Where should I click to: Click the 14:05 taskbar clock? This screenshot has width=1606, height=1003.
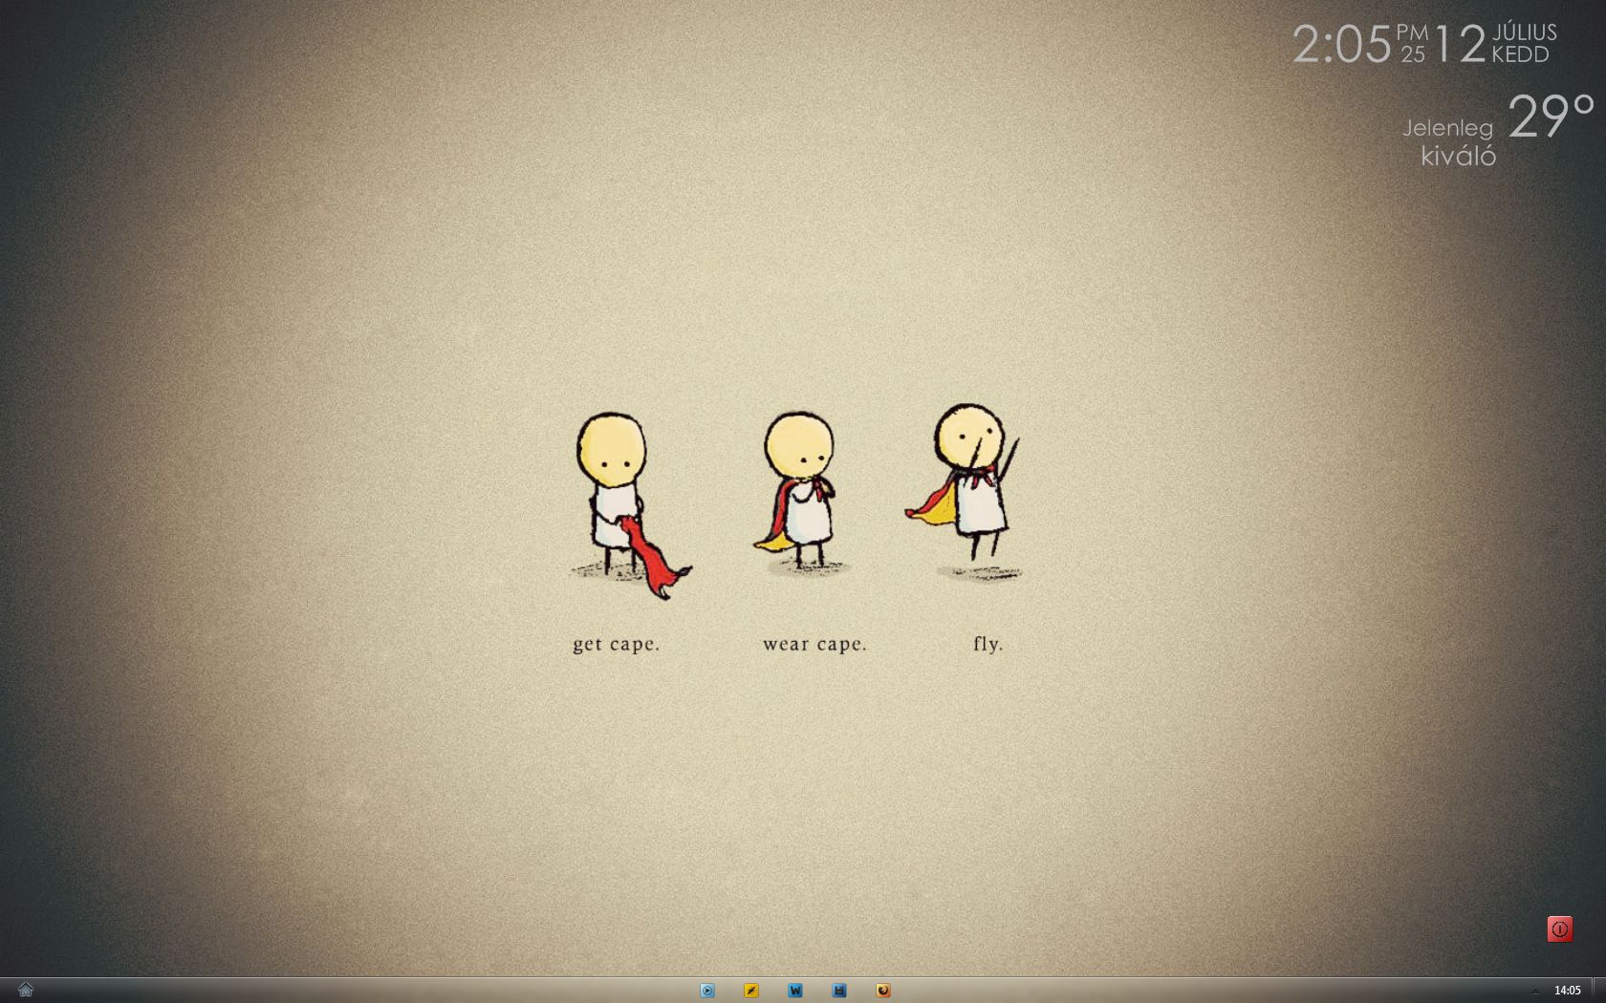1568,991
